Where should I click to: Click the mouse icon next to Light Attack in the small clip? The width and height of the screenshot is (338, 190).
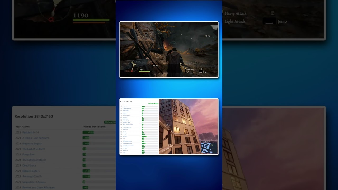[185, 72]
